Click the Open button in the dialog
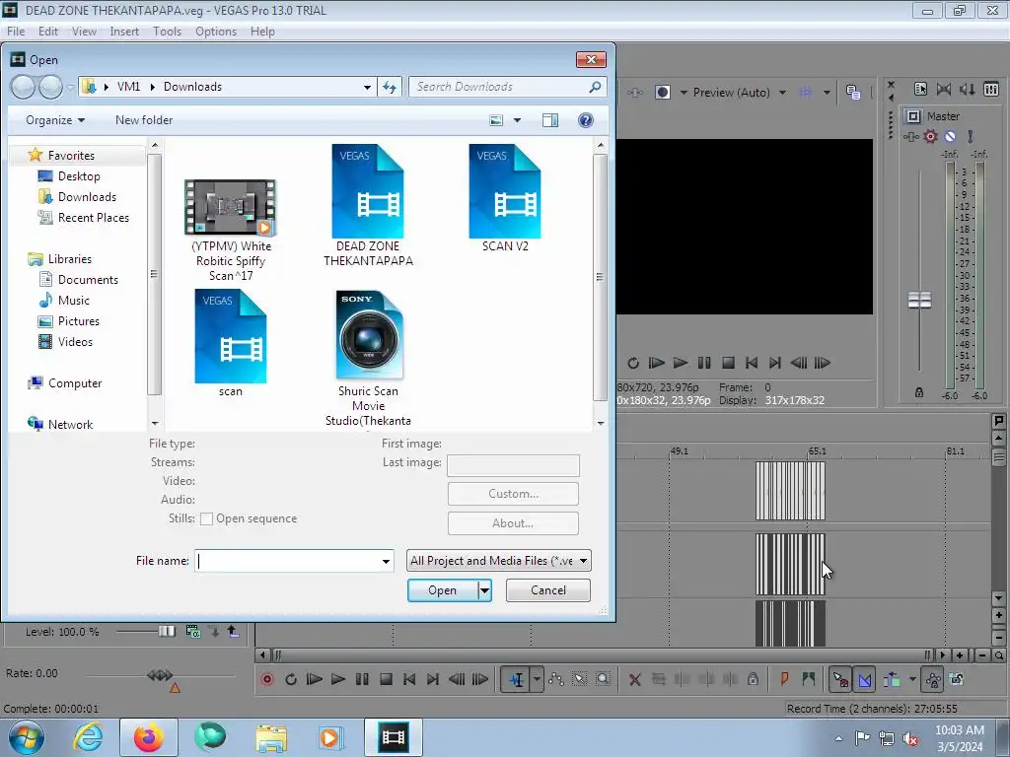Viewport: 1010px width, 757px height. pyautogui.click(x=443, y=590)
